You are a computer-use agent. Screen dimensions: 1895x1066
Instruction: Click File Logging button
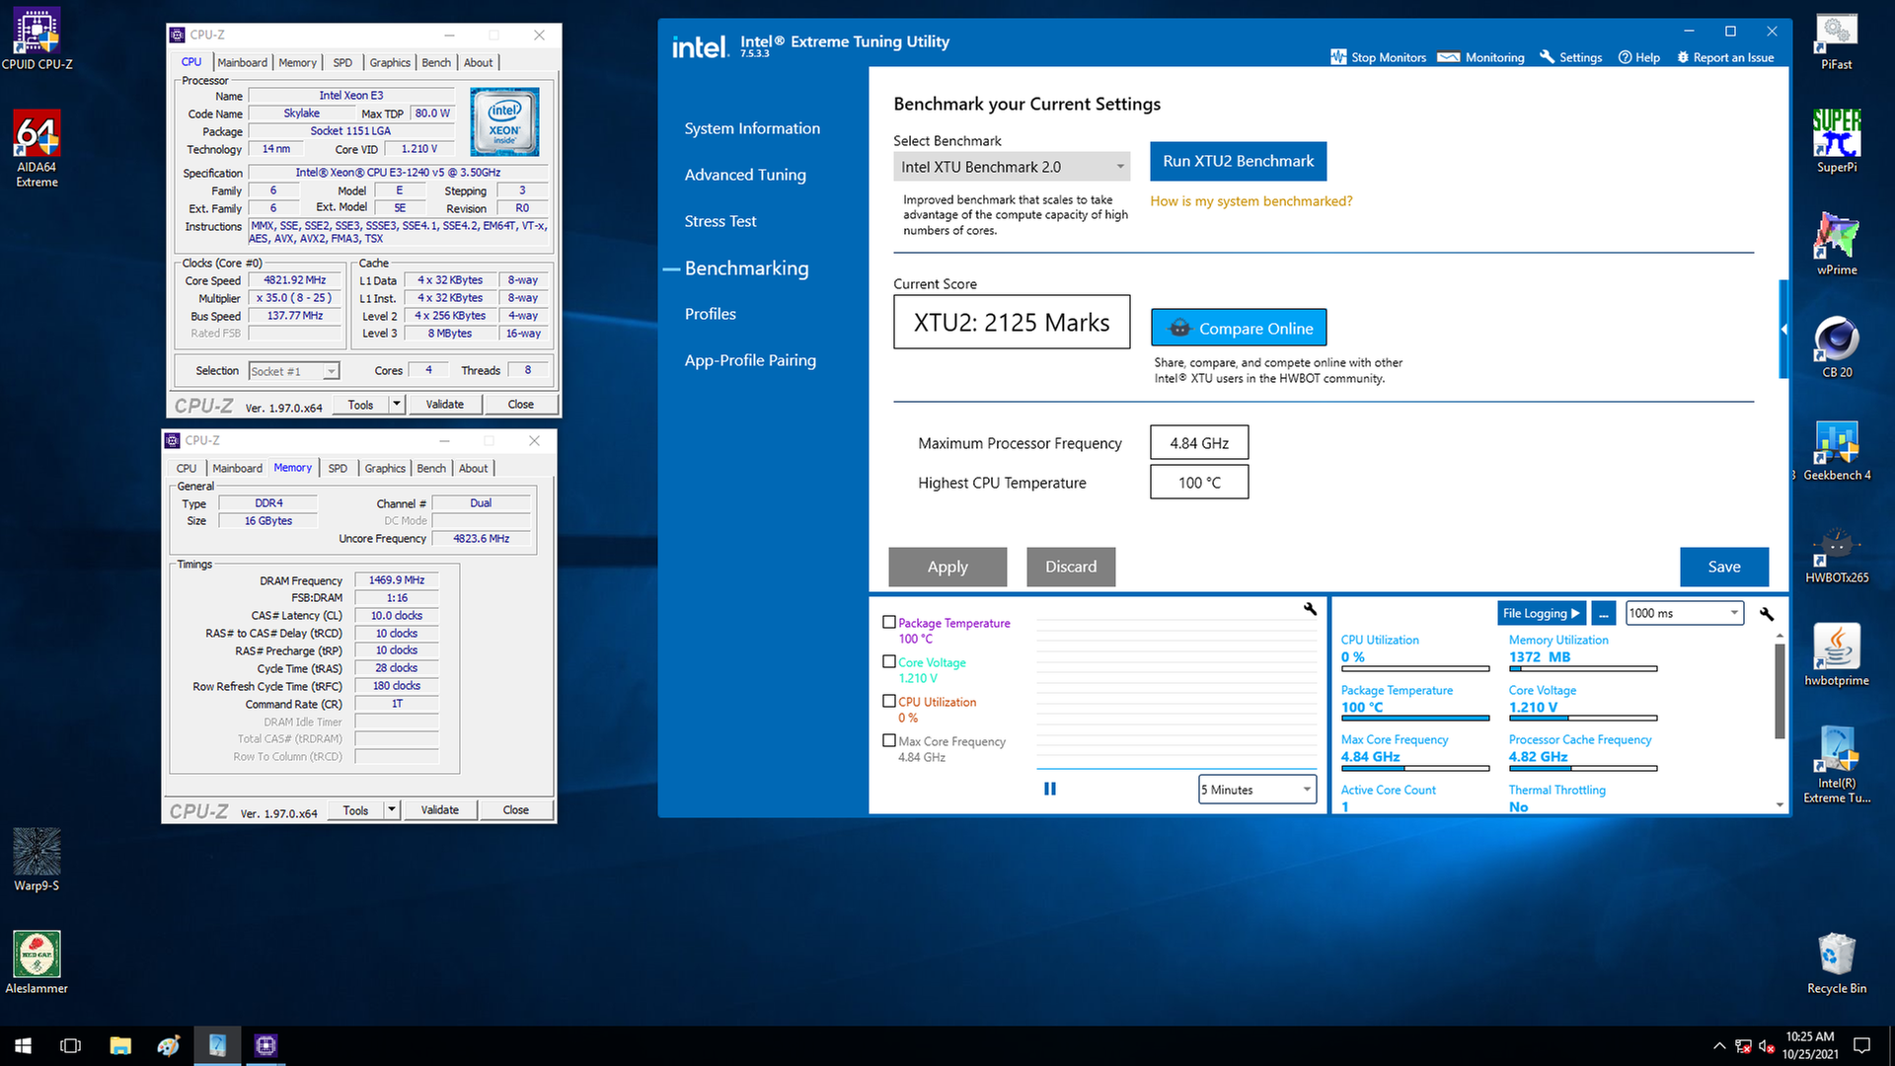[1541, 613]
